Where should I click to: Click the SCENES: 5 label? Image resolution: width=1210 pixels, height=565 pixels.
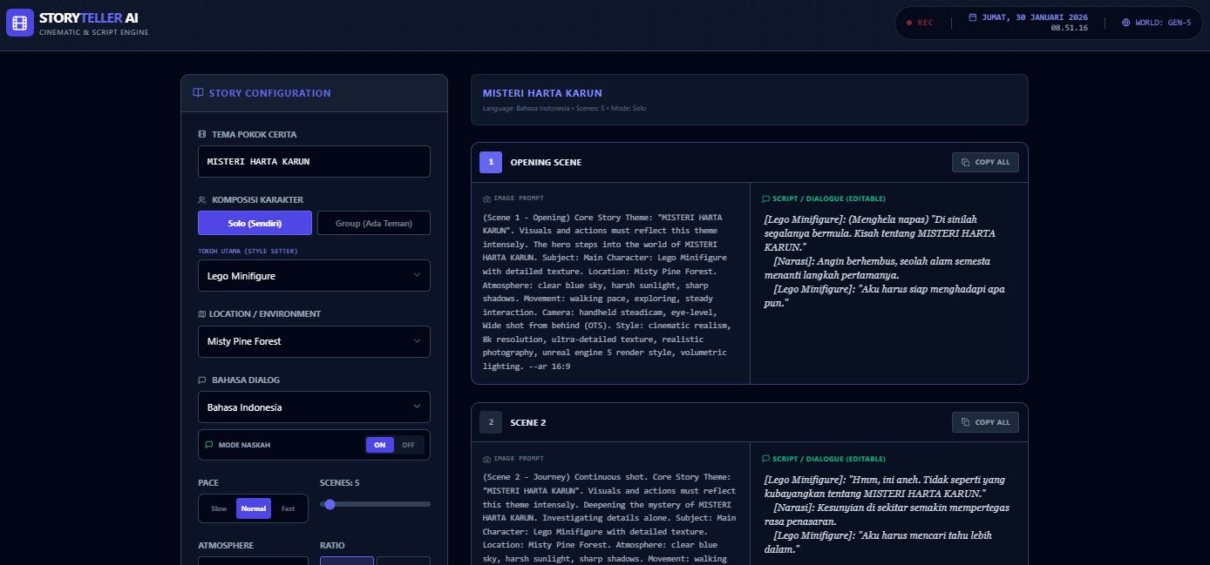pyautogui.click(x=340, y=482)
